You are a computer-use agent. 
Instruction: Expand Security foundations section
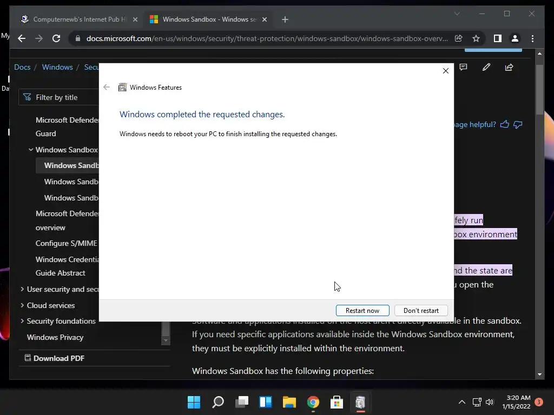22,321
